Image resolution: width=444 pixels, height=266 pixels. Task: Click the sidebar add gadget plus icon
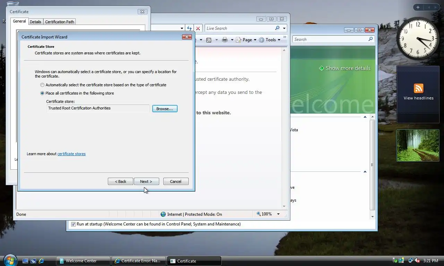(418, 7)
